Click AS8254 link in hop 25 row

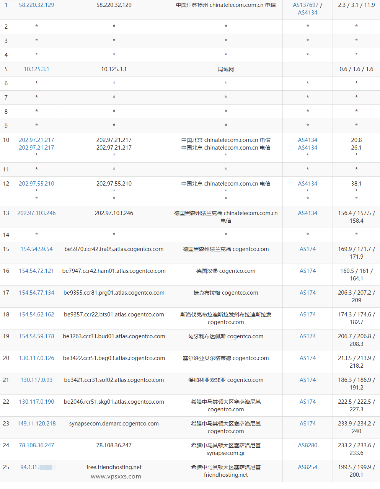pyautogui.click(x=308, y=467)
